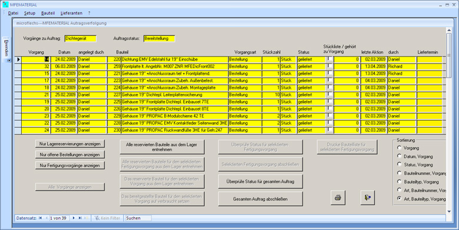Open the ? help menu

pos(89,13)
